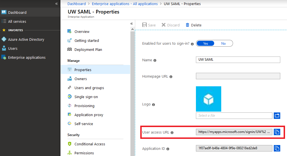The width and height of the screenshot is (287, 156).
Task: Open Conditional Access
Action: point(95,144)
